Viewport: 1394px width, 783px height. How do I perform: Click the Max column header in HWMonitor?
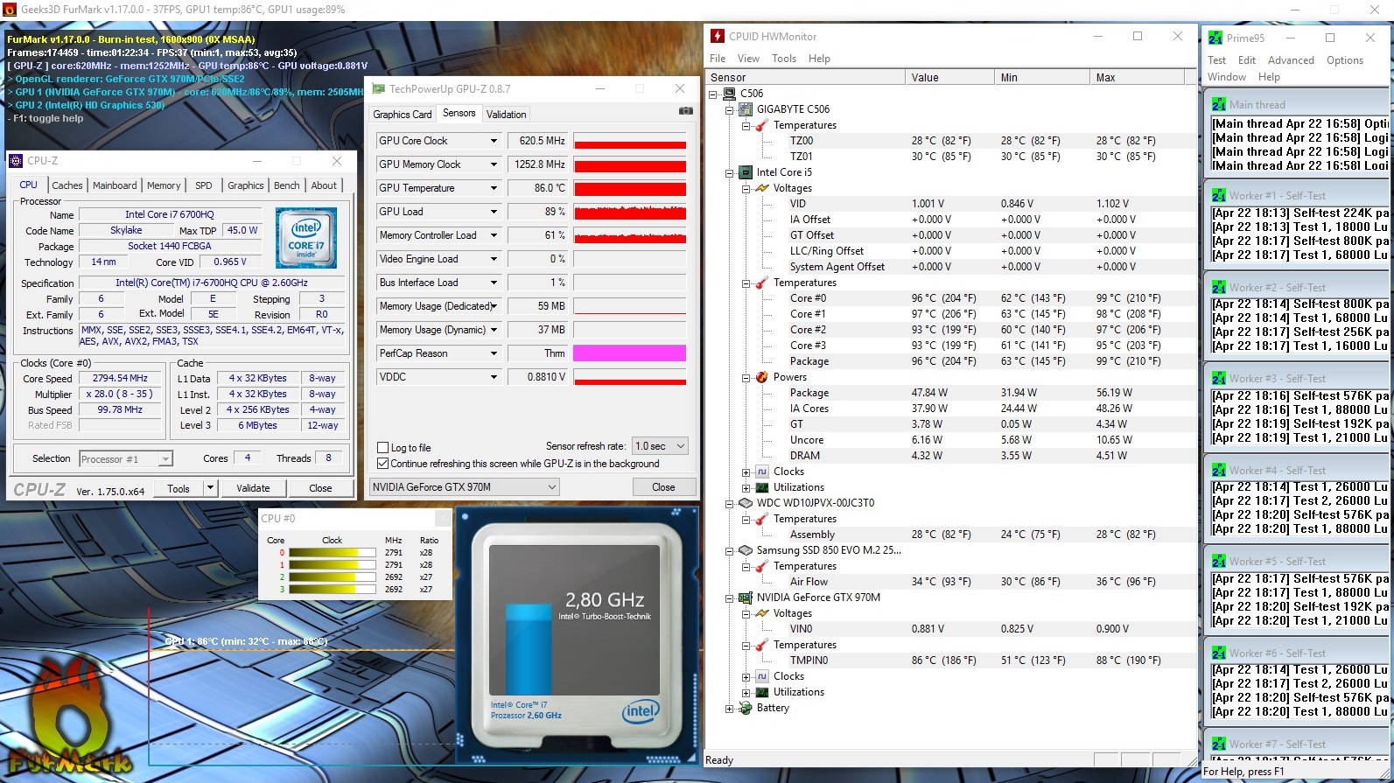pyautogui.click(x=1138, y=78)
